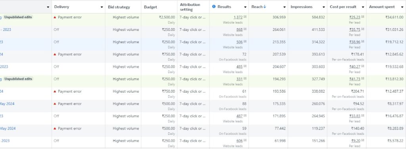Click the footnote marker next to the 485 result

point(245,66)
